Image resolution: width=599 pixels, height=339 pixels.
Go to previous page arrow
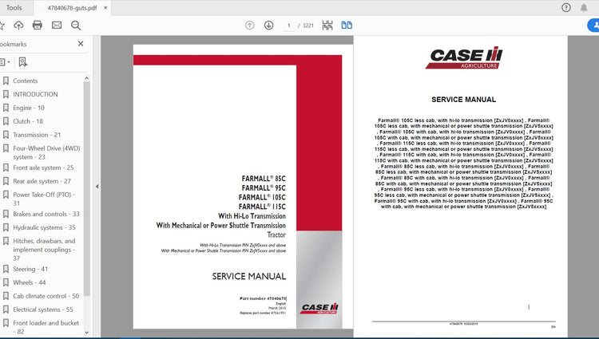[x=249, y=26]
